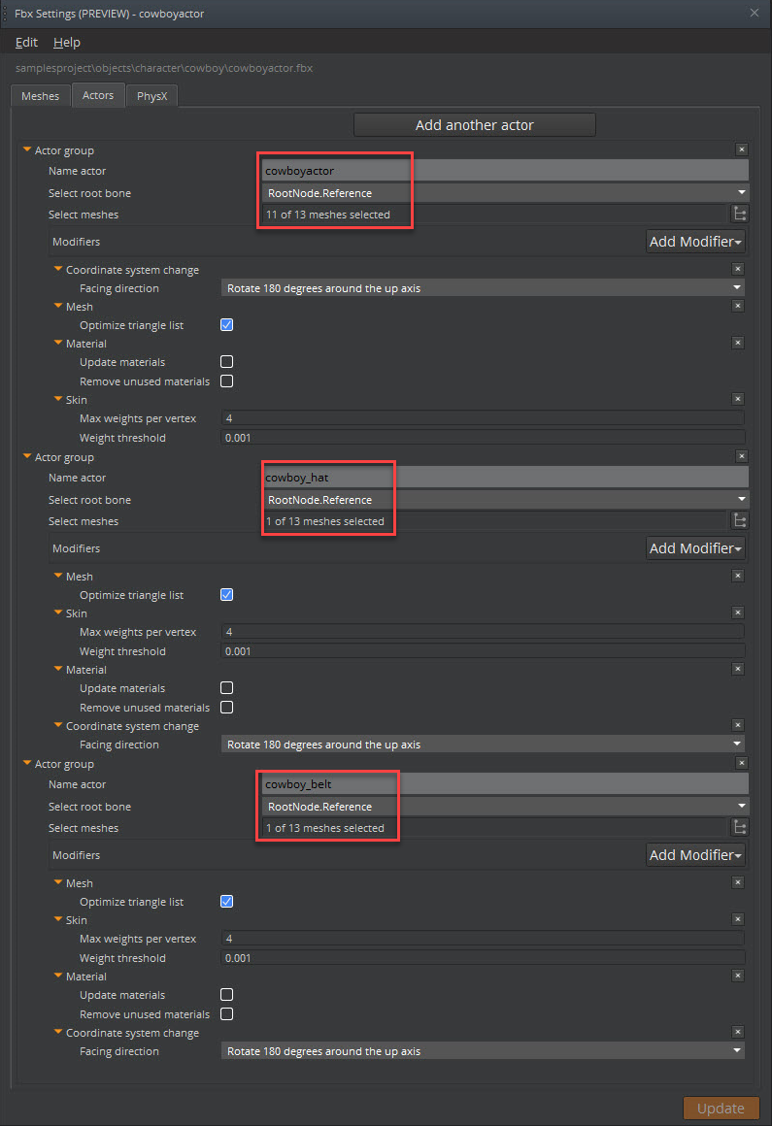Remove the first Coordinate system change modifier

click(738, 270)
